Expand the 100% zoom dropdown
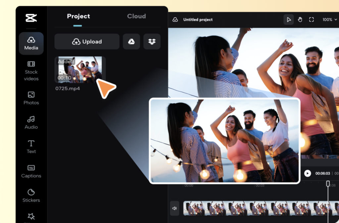 [330, 20]
